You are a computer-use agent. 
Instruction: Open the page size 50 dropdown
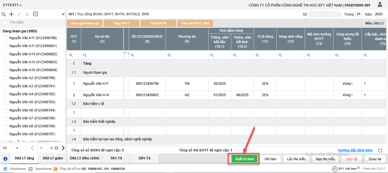pyautogui.click(x=11, y=148)
